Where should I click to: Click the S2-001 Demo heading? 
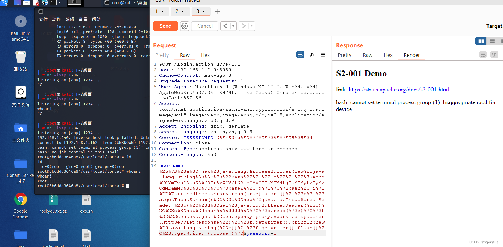(x=361, y=74)
